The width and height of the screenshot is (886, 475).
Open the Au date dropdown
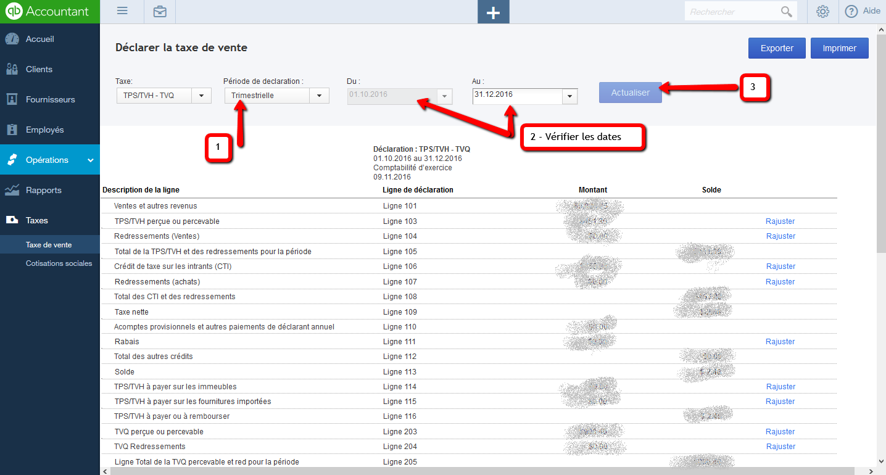click(x=569, y=96)
